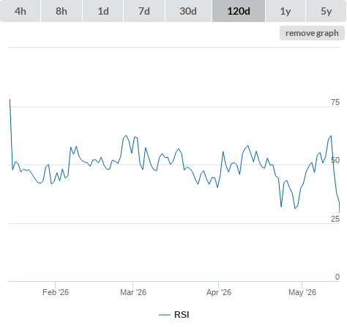Click the active 120d tab
347x334 pixels.
point(239,11)
